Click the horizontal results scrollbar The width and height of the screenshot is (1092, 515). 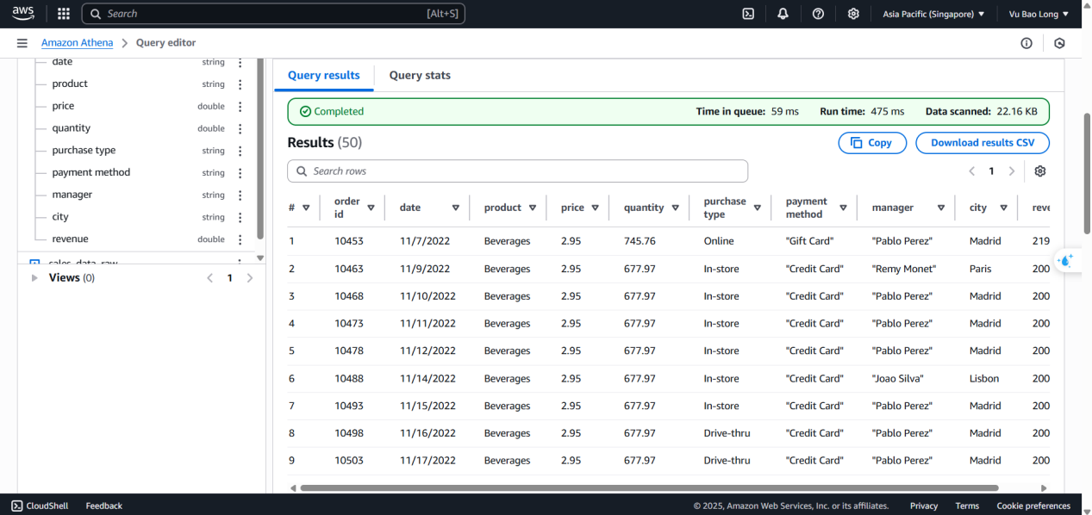point(649,488)
